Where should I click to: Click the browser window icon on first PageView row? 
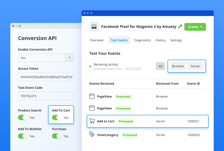(92, 96)
